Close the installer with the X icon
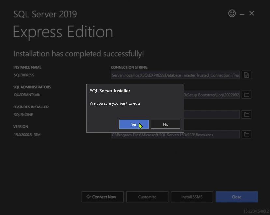The height and width of the screenshot is (215, 270). click(252, 13)
